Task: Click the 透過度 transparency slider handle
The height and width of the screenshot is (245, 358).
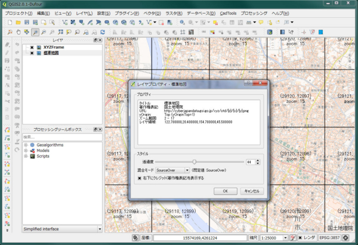Action: point(195,162)
